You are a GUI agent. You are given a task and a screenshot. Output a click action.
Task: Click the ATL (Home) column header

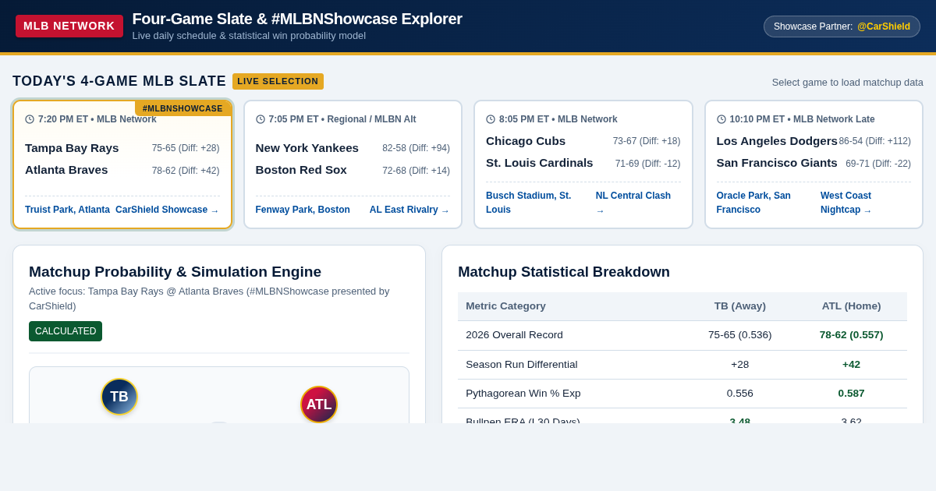tap(851, 306)
